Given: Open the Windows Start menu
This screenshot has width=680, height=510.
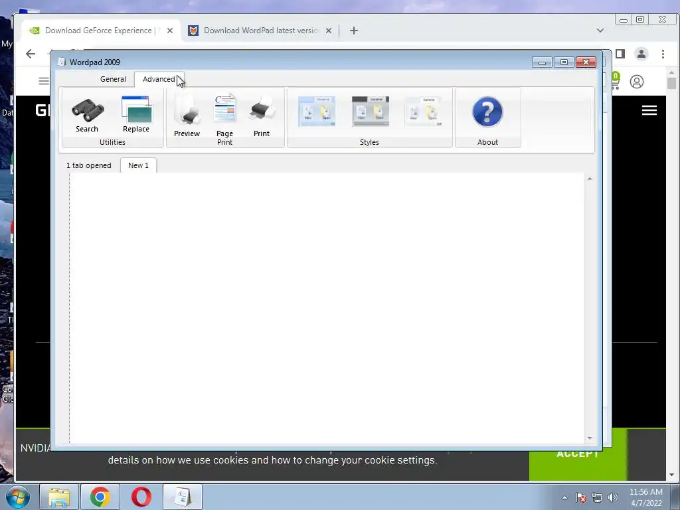Looking at the screenshot, I should 18,497.
